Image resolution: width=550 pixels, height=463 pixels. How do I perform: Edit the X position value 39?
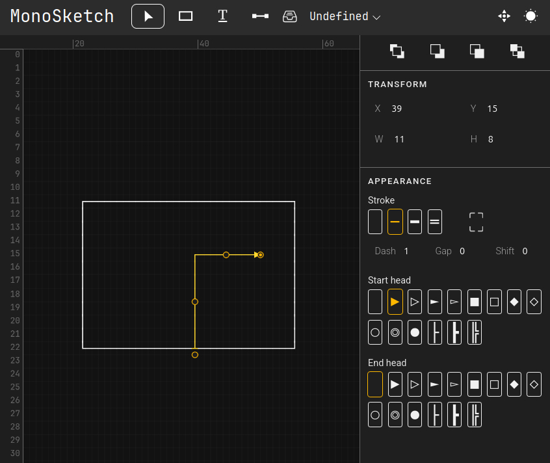click(397, 109)
